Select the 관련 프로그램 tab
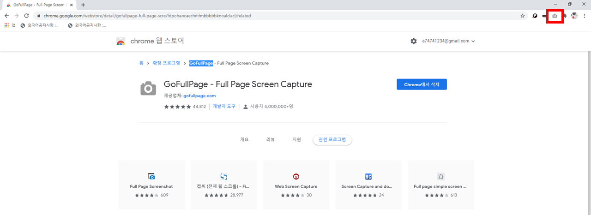Image resolution: width=591 pixels, height=215 pixels. tap(332, 140)
